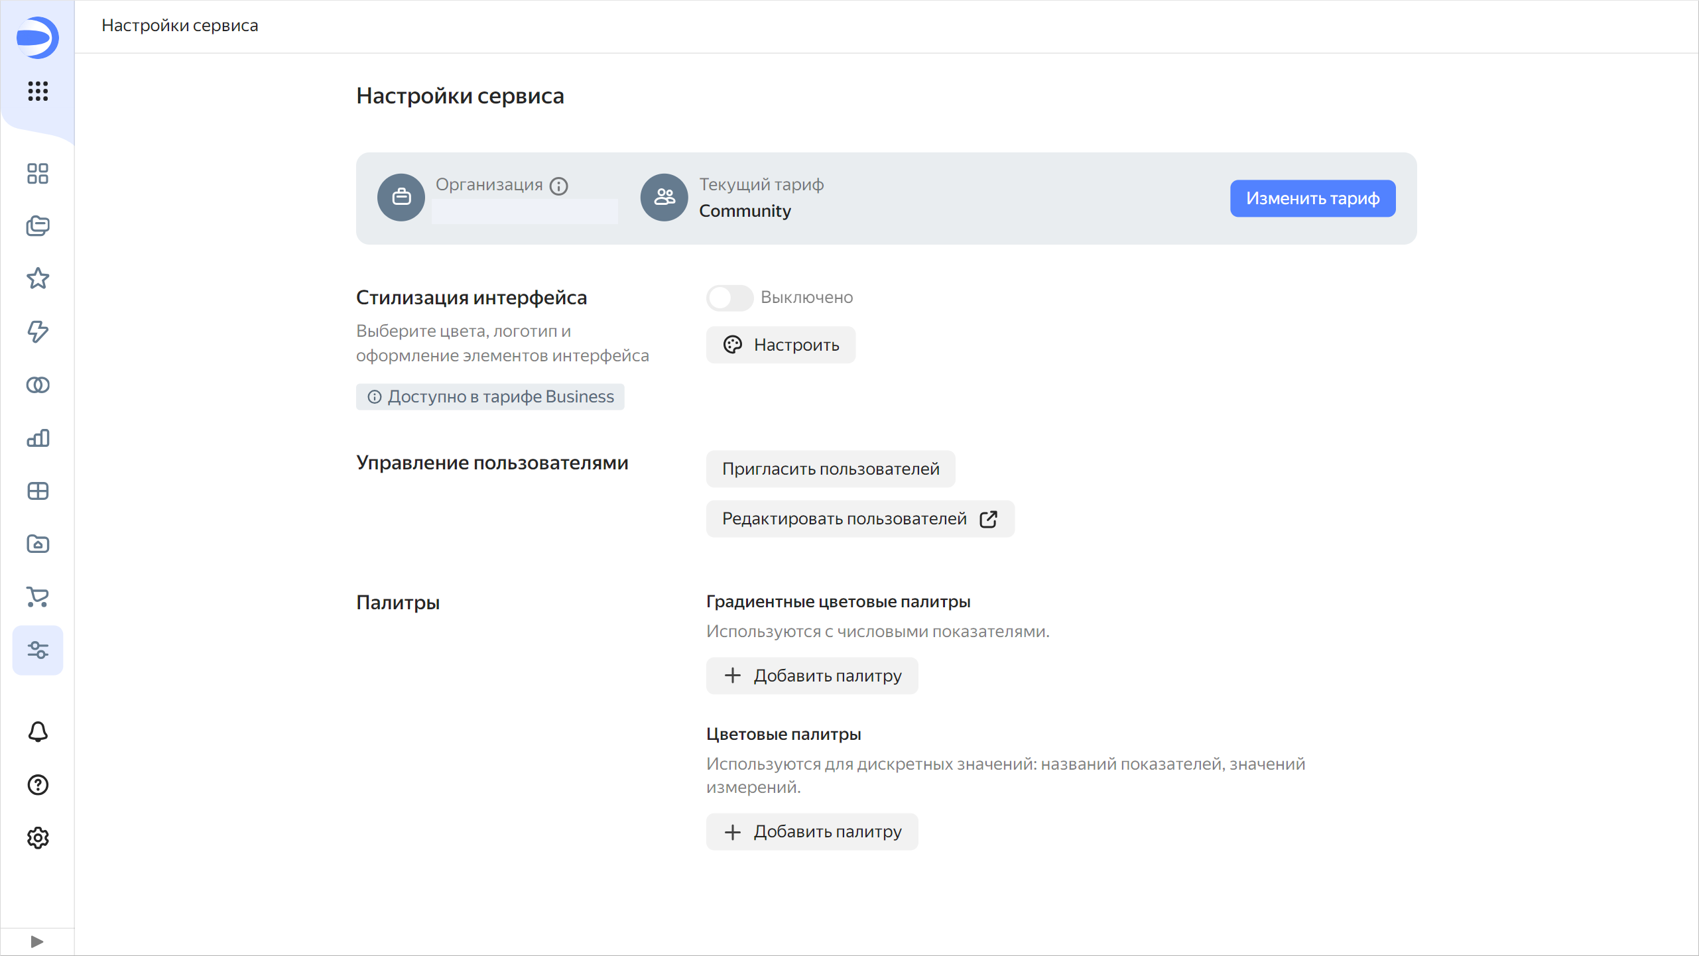Viewport: 1699px width, 956px height.
Task: Open Marketplace cart icon in sidebar
Action: 38,597
